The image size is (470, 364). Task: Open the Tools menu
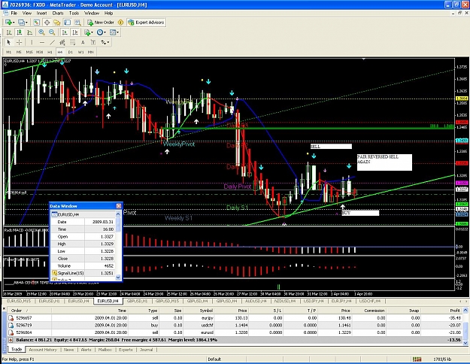(74, 14)
